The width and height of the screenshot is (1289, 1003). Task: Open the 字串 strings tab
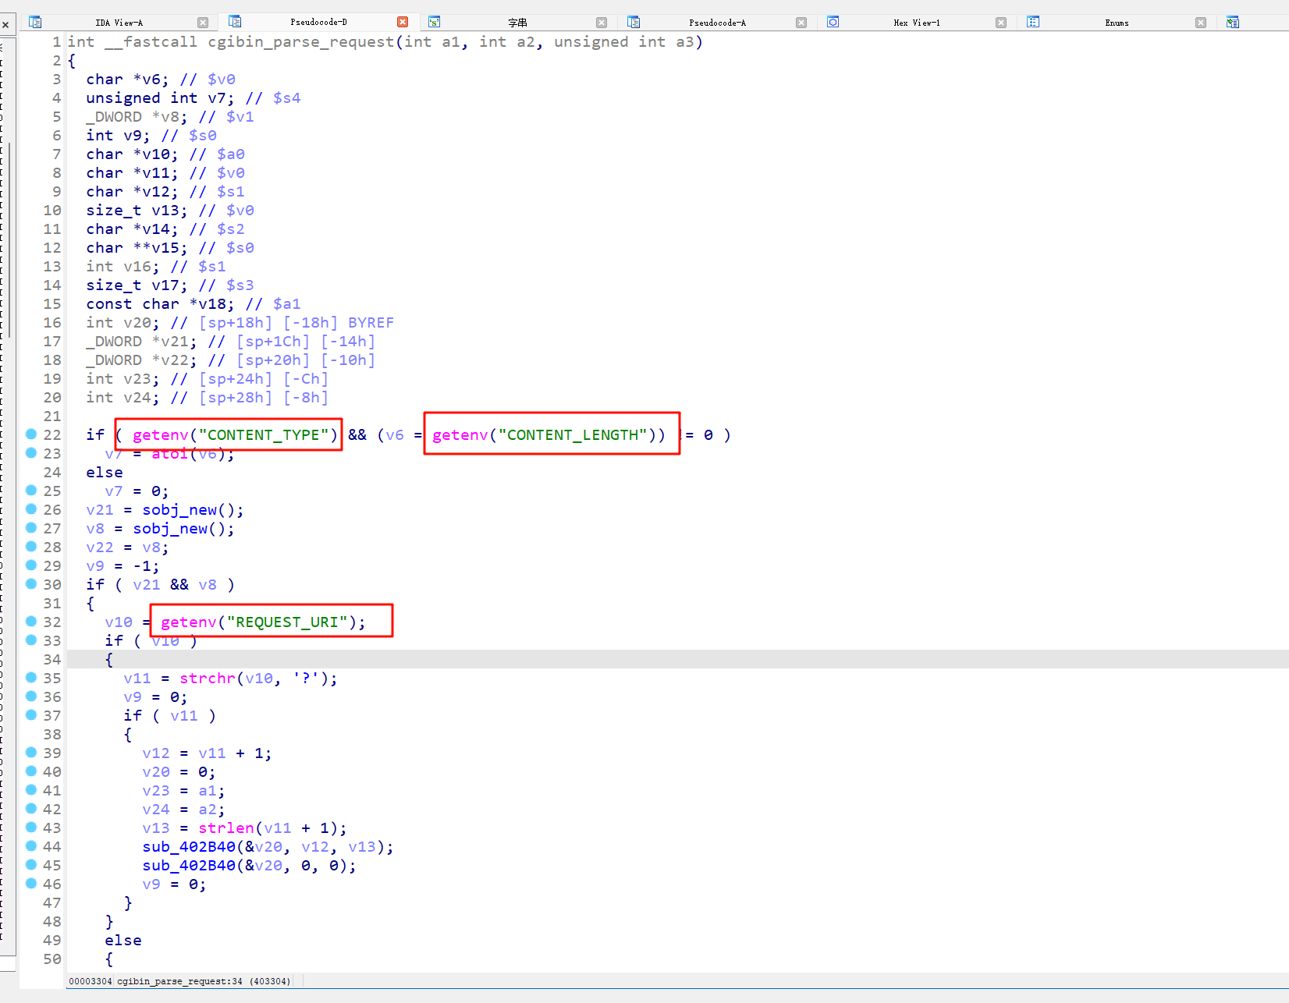click(517, 23)
